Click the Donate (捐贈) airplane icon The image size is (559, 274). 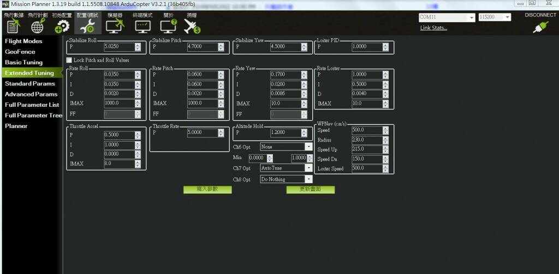[x=192, y=26]
